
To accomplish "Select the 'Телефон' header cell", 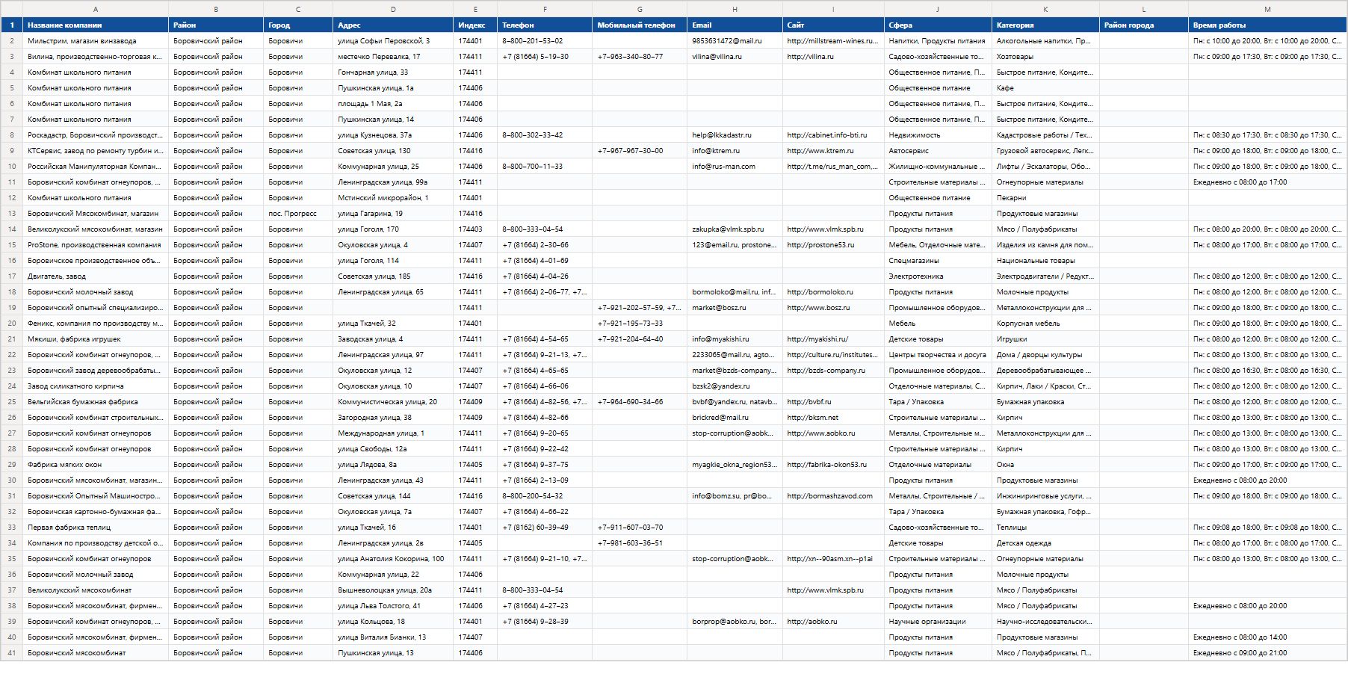I will point(545,25).
